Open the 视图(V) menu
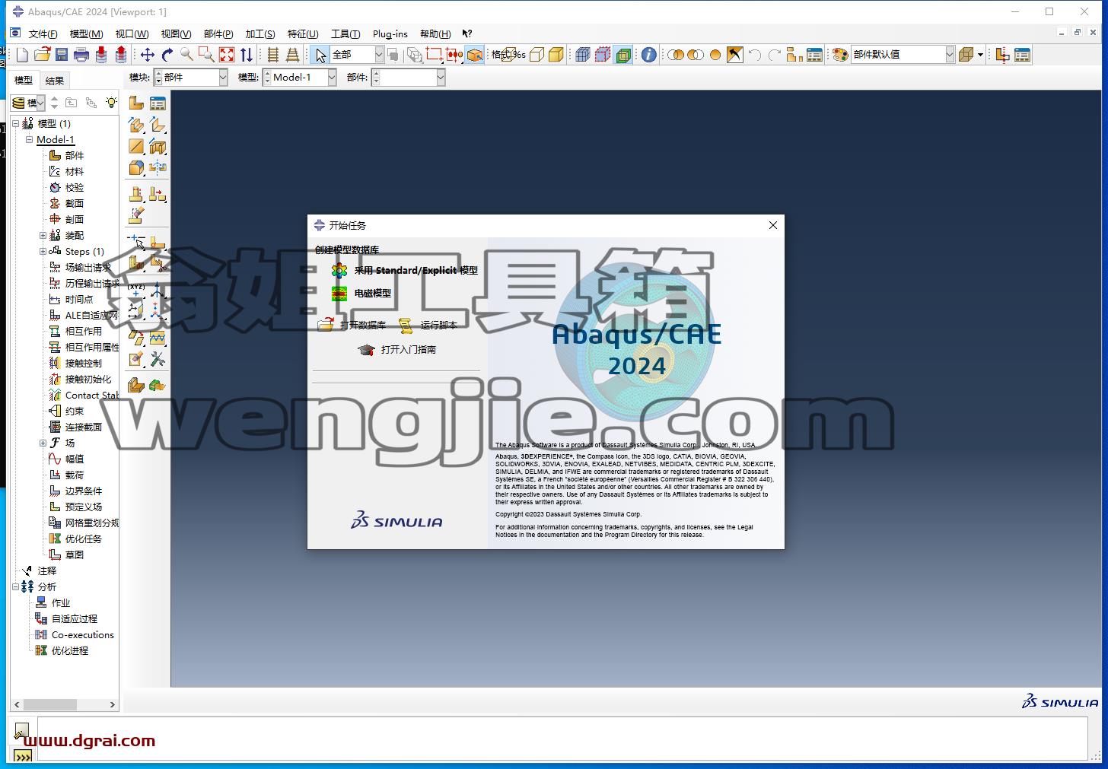 pos(176,33)
